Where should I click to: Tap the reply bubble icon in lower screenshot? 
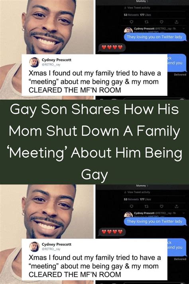point(132,206)
